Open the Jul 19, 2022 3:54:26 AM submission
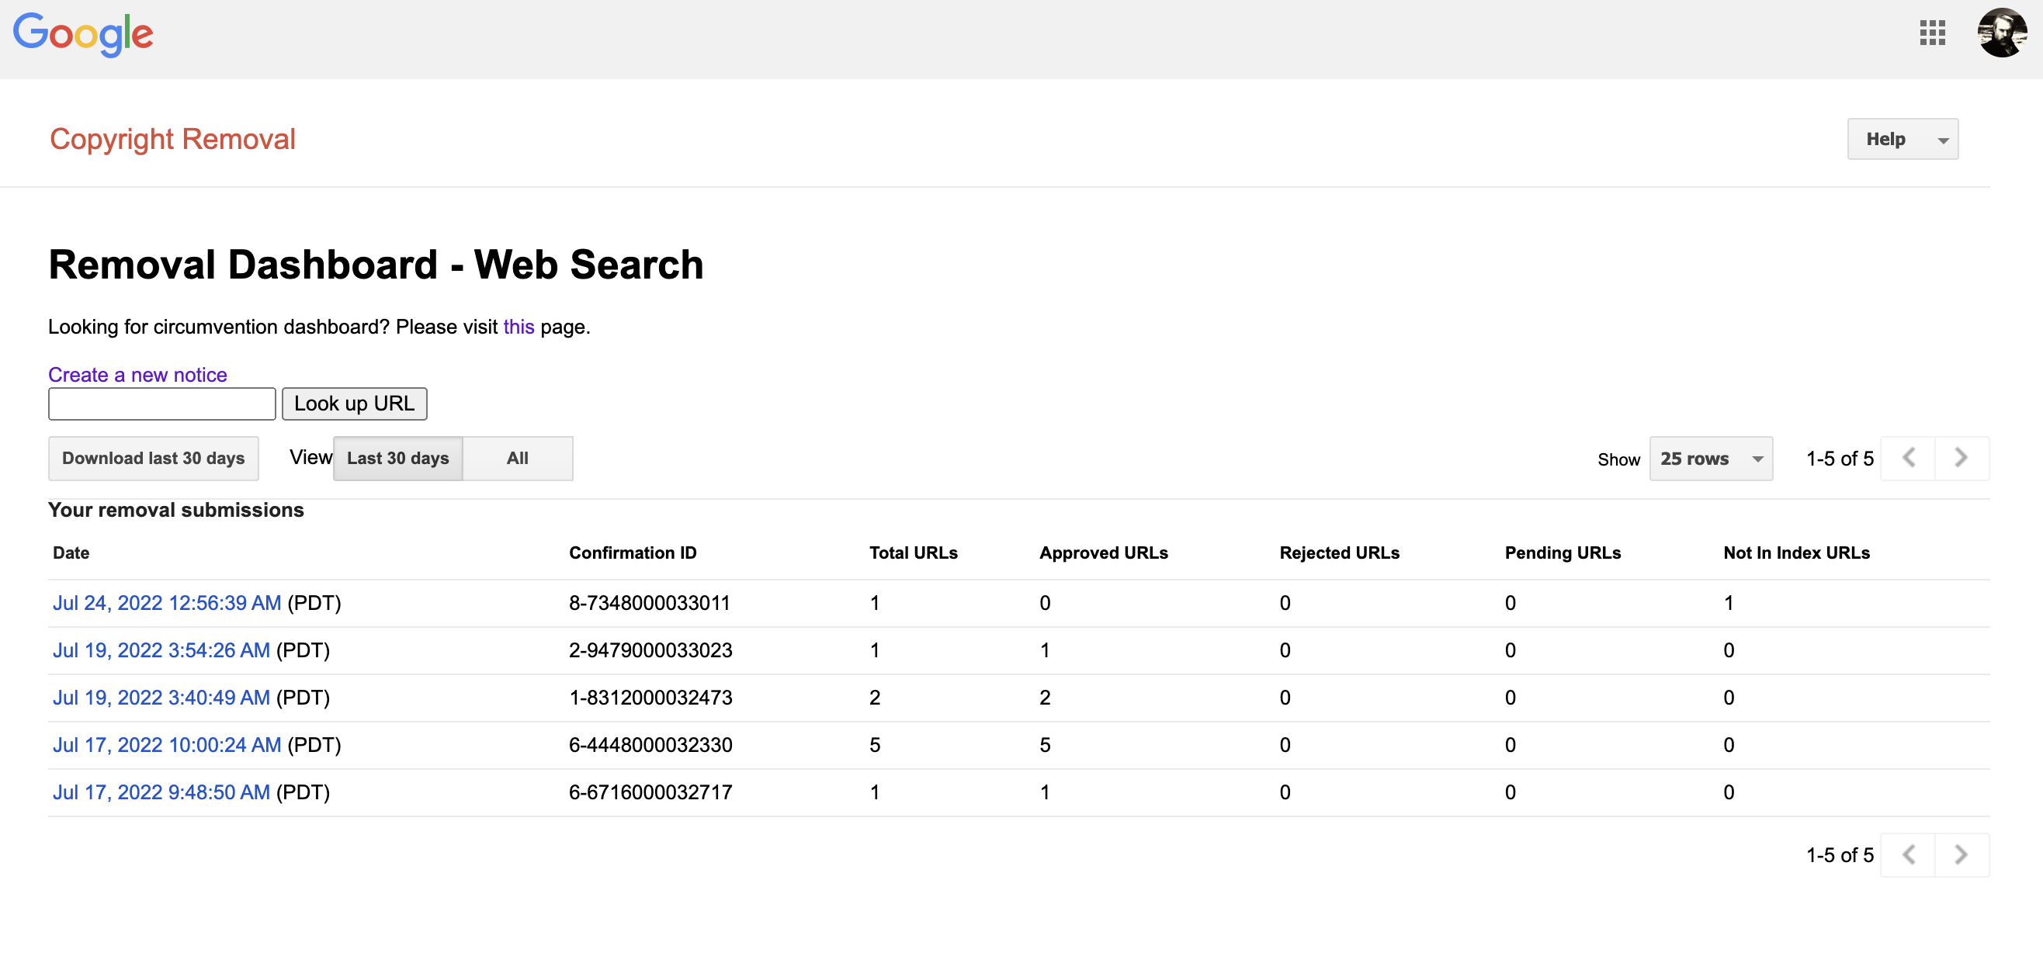Image resolution: width=2043 pixels, height=970 pixels. coord(161,650)
